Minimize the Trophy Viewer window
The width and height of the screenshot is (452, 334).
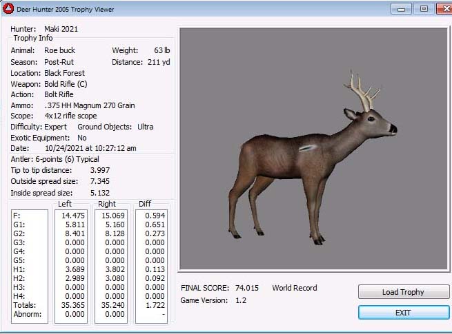(x=400, y=9)
